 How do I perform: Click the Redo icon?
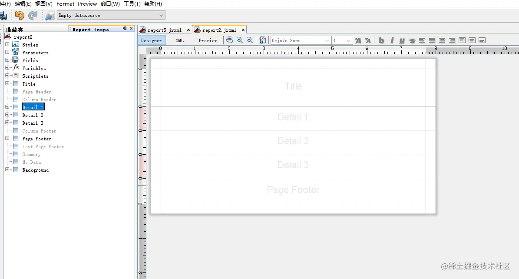[x=33, y=15]
